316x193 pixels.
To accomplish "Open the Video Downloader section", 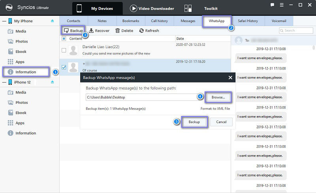I will 152,8.
